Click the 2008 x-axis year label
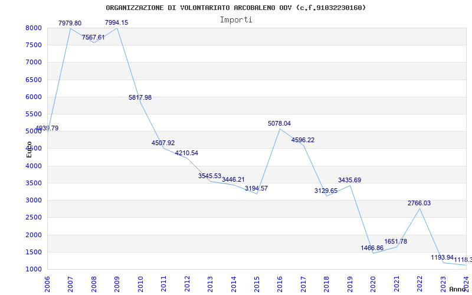 click(x=94, y=284)
